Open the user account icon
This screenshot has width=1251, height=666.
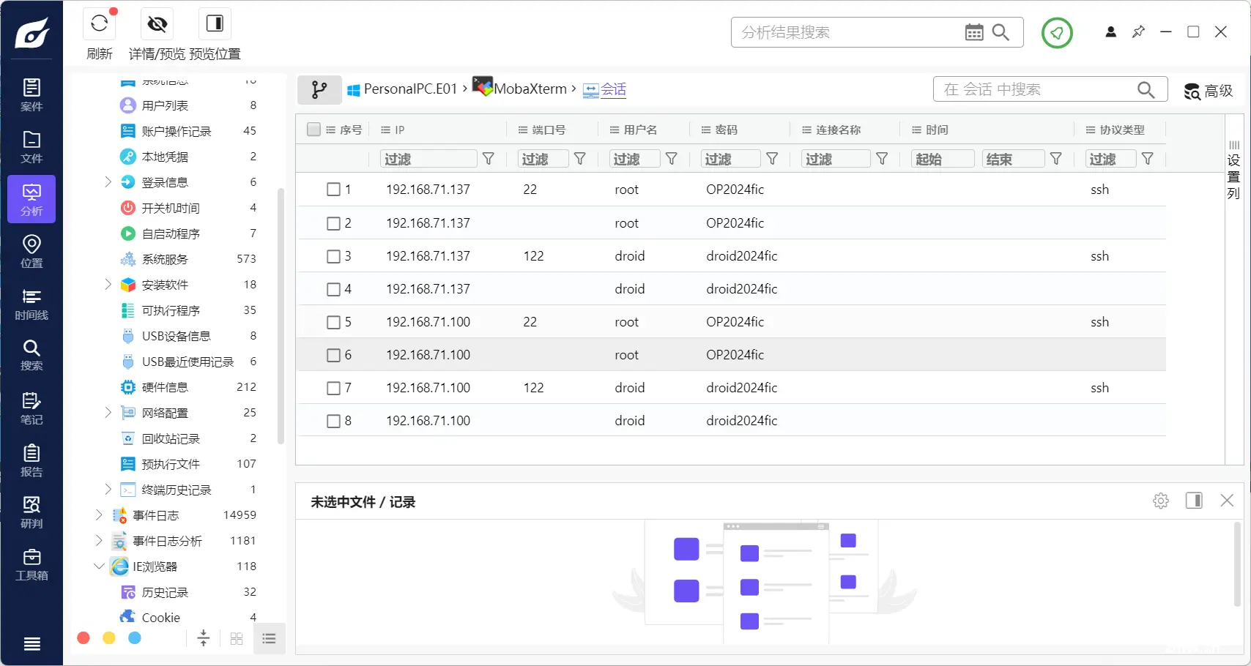point(1111,32)
